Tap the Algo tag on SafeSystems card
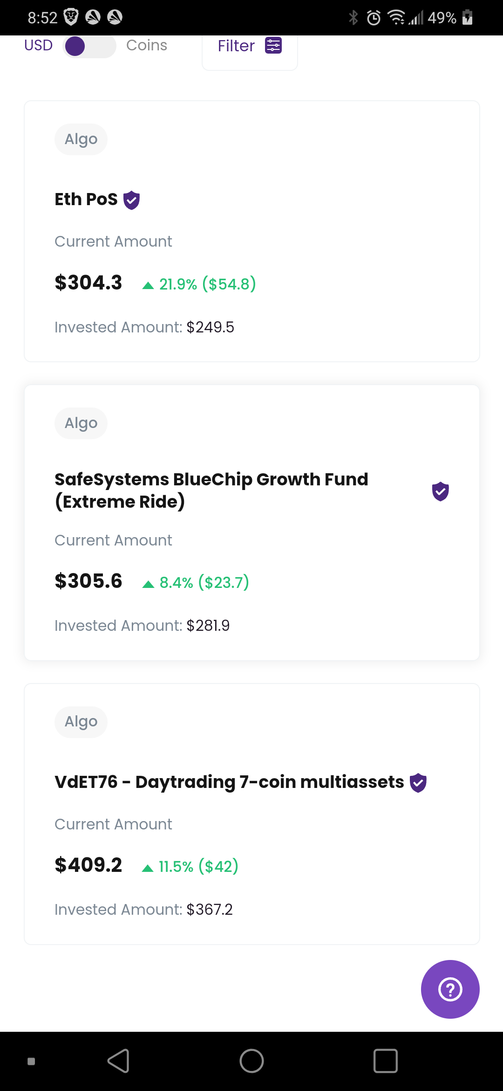The image size is (503, 1091). 81,423
